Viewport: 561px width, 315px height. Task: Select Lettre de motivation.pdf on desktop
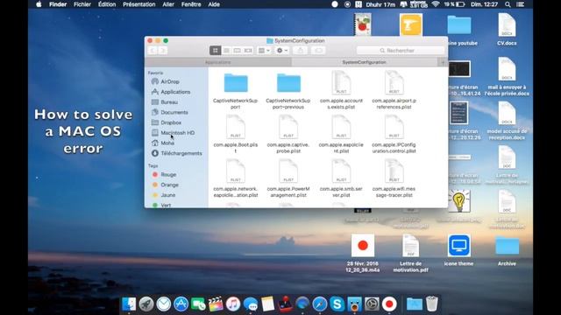411,253
